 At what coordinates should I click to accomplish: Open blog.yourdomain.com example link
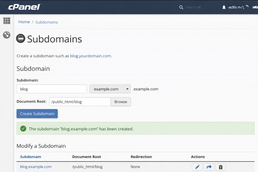click(90, 56)
